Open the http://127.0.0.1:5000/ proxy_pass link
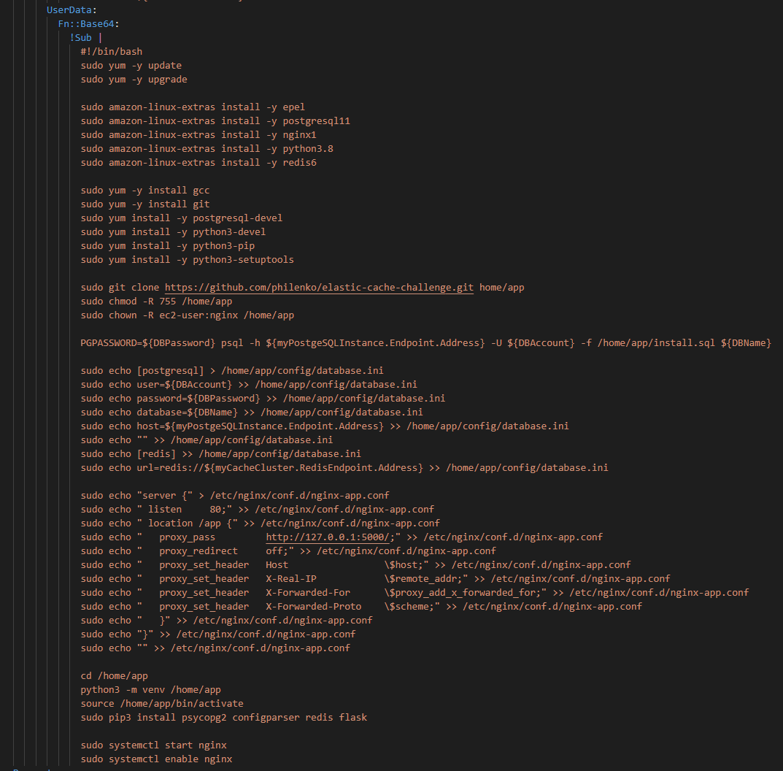The width and height of the screenshot is (783, 771). (x=328, y=537)
